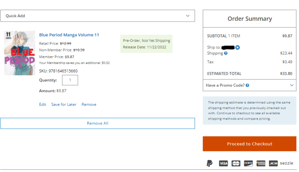Click the Visa card icon
Viewport: 299px width, 172px height.
[x=223, y=163]
